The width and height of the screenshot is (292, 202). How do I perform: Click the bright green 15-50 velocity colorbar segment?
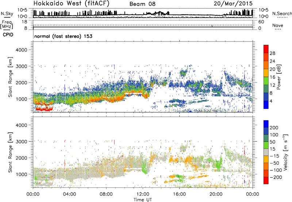coord(266,145)
